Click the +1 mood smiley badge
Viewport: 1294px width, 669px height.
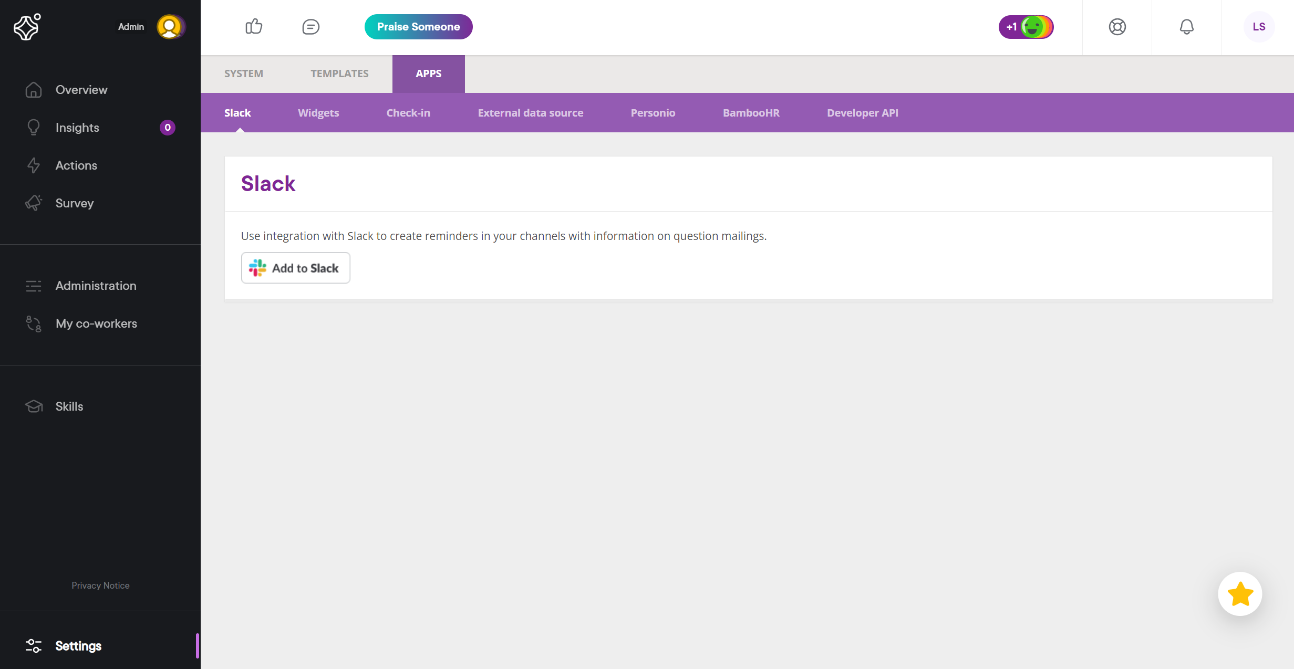click(x=1026, y=27)
